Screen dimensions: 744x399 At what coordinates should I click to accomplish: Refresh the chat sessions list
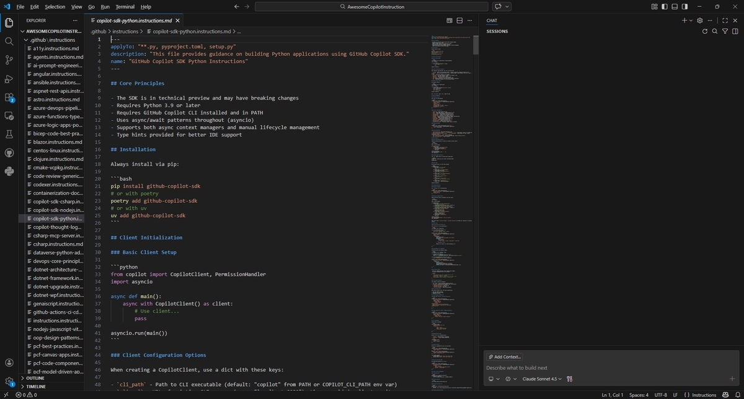(x=705, y=31)
